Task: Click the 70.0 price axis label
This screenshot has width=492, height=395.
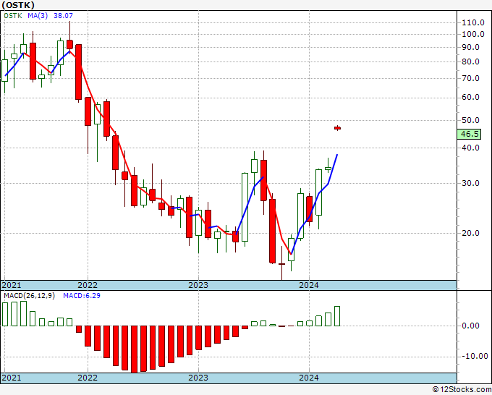Action: [x=470, y=78]
